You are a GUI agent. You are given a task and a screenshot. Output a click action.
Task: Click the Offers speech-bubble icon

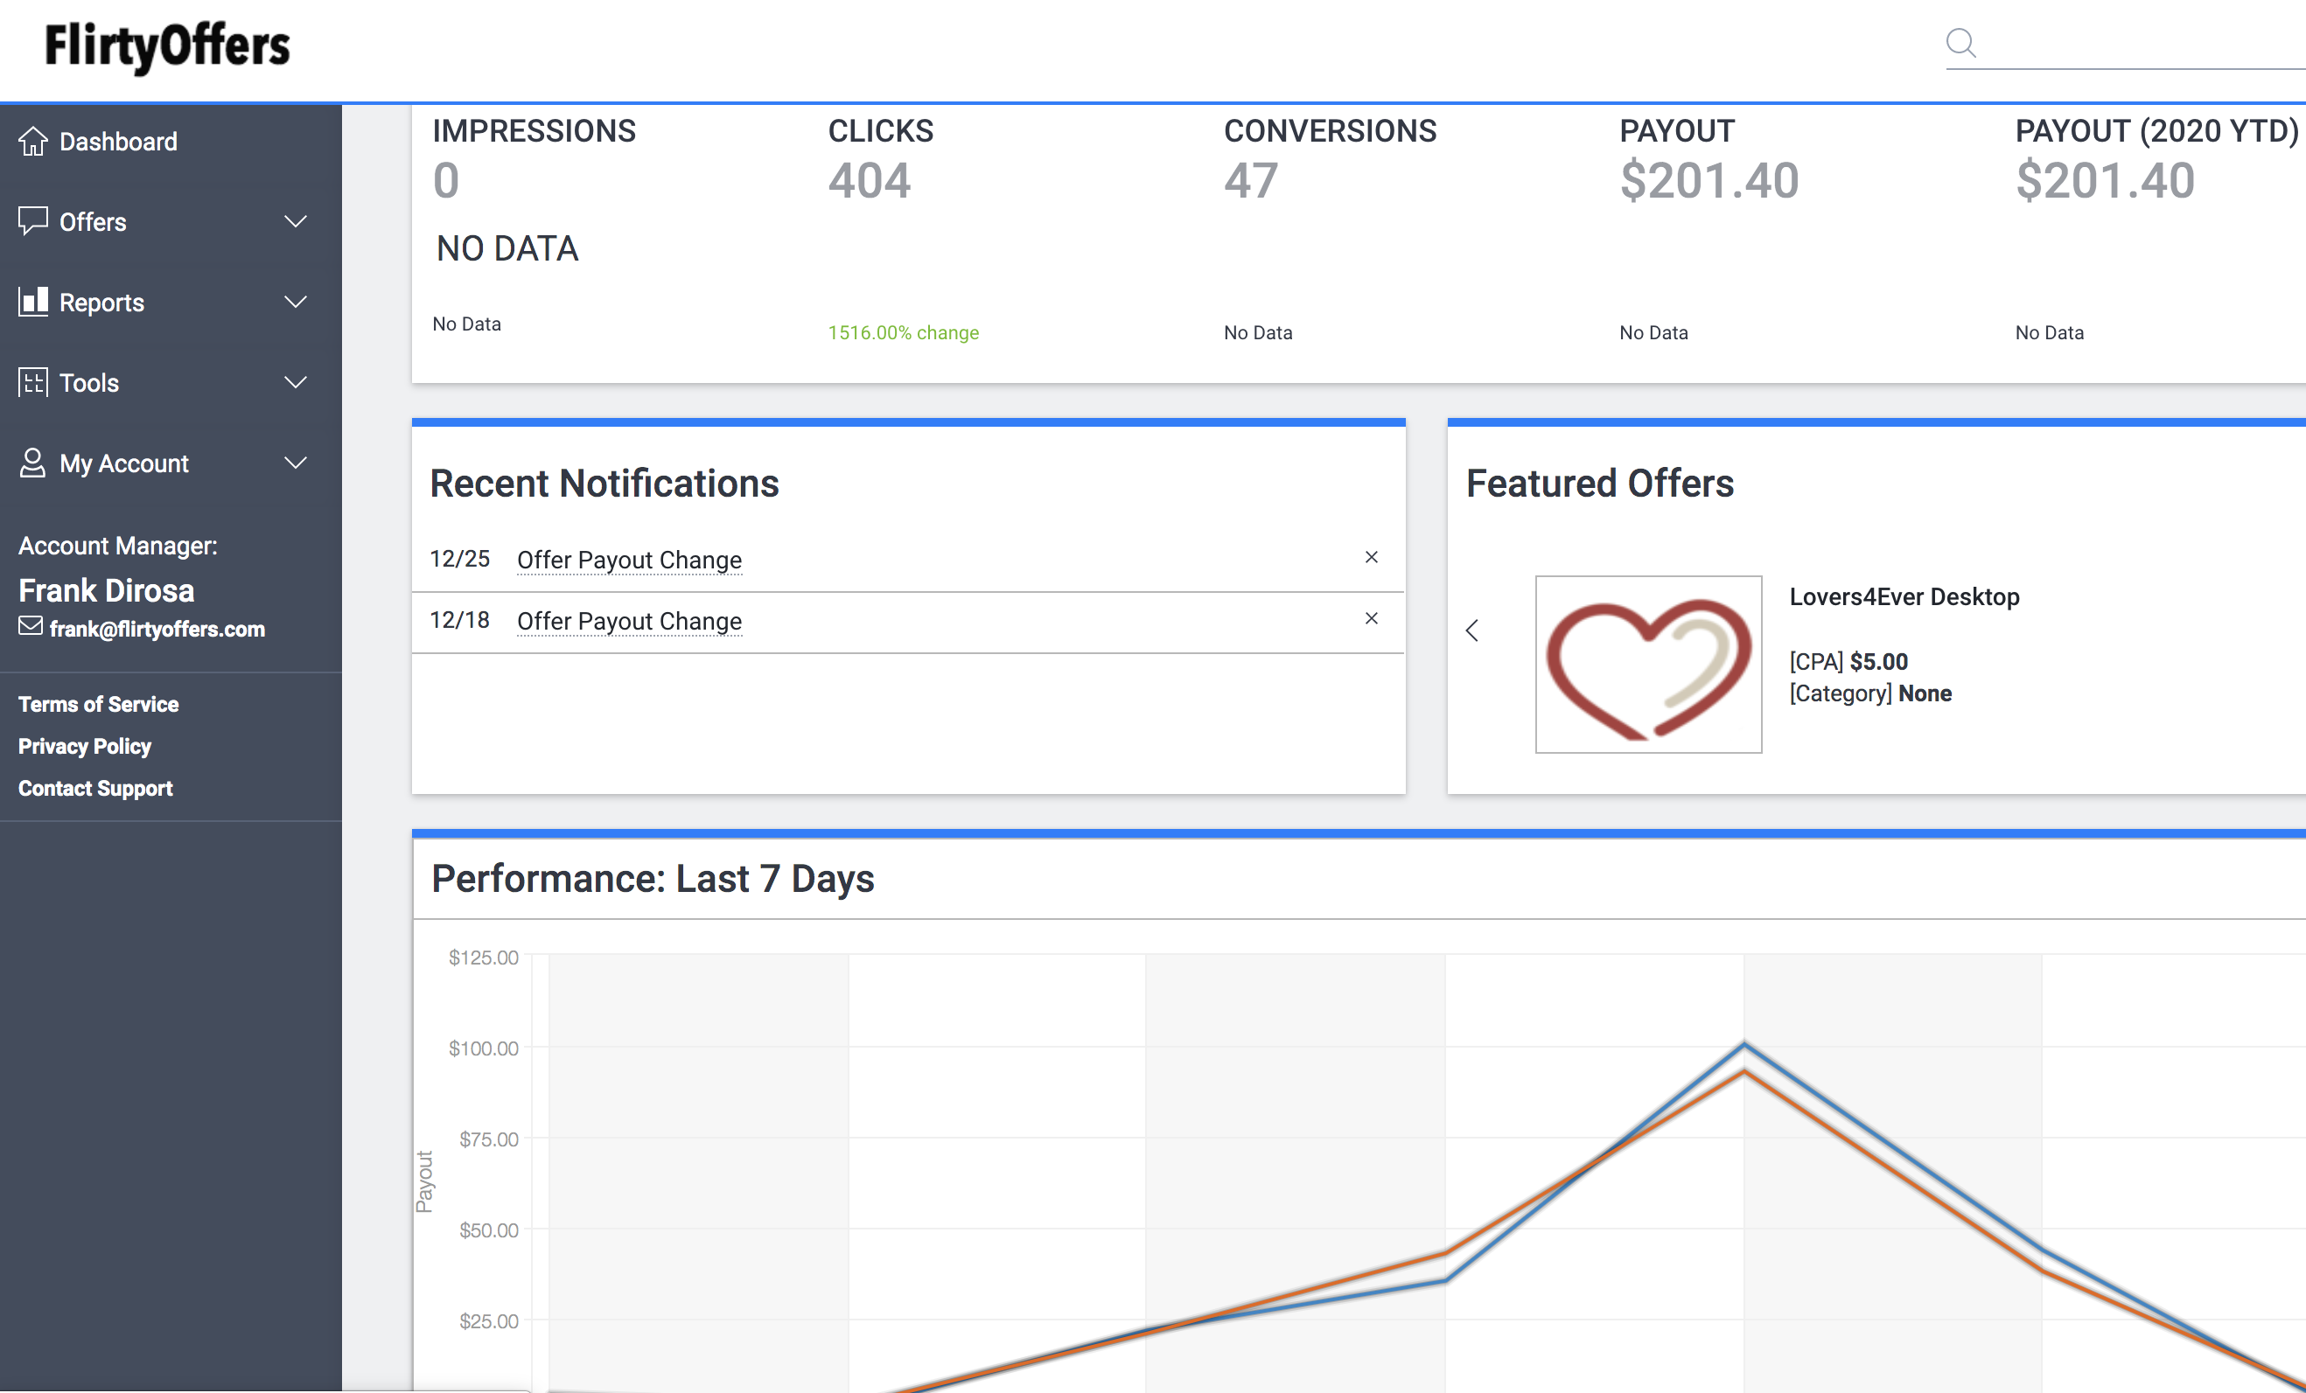[x=32, y=222]
